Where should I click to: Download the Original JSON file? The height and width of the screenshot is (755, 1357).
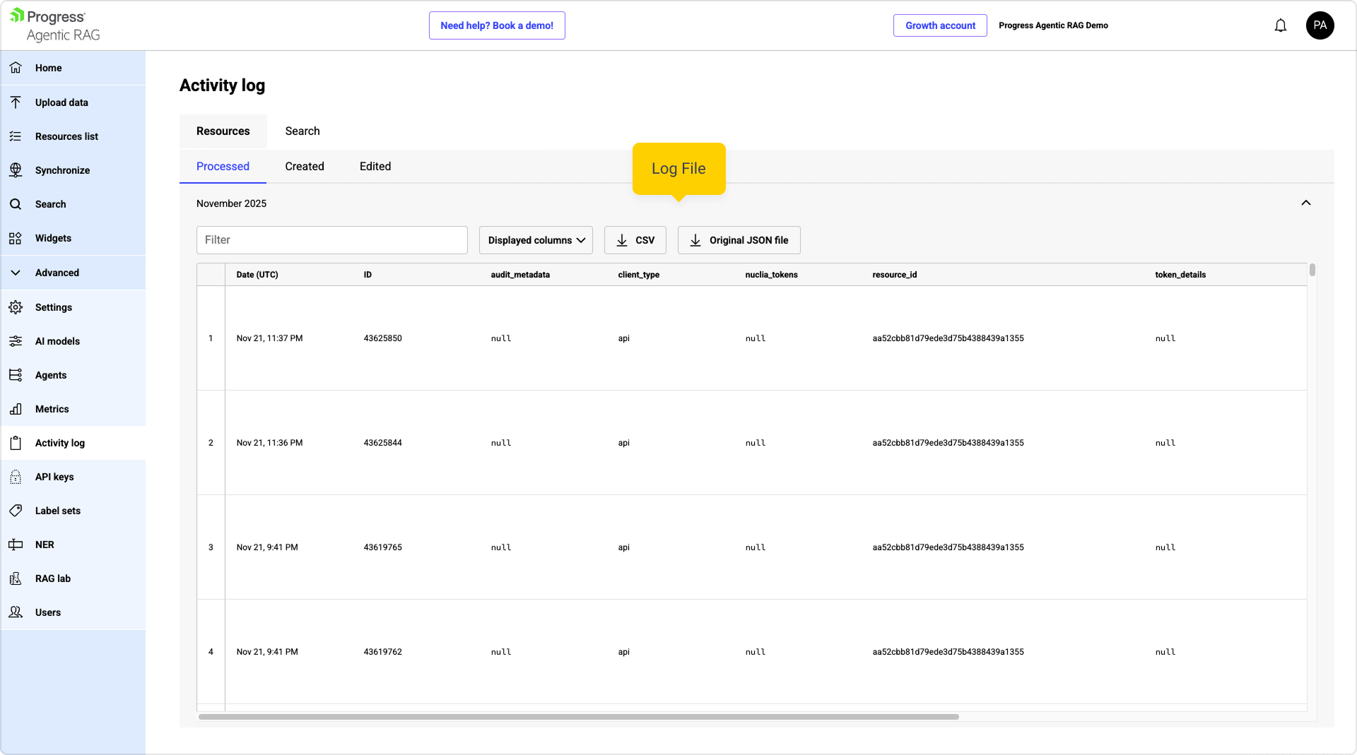(739, 240)
